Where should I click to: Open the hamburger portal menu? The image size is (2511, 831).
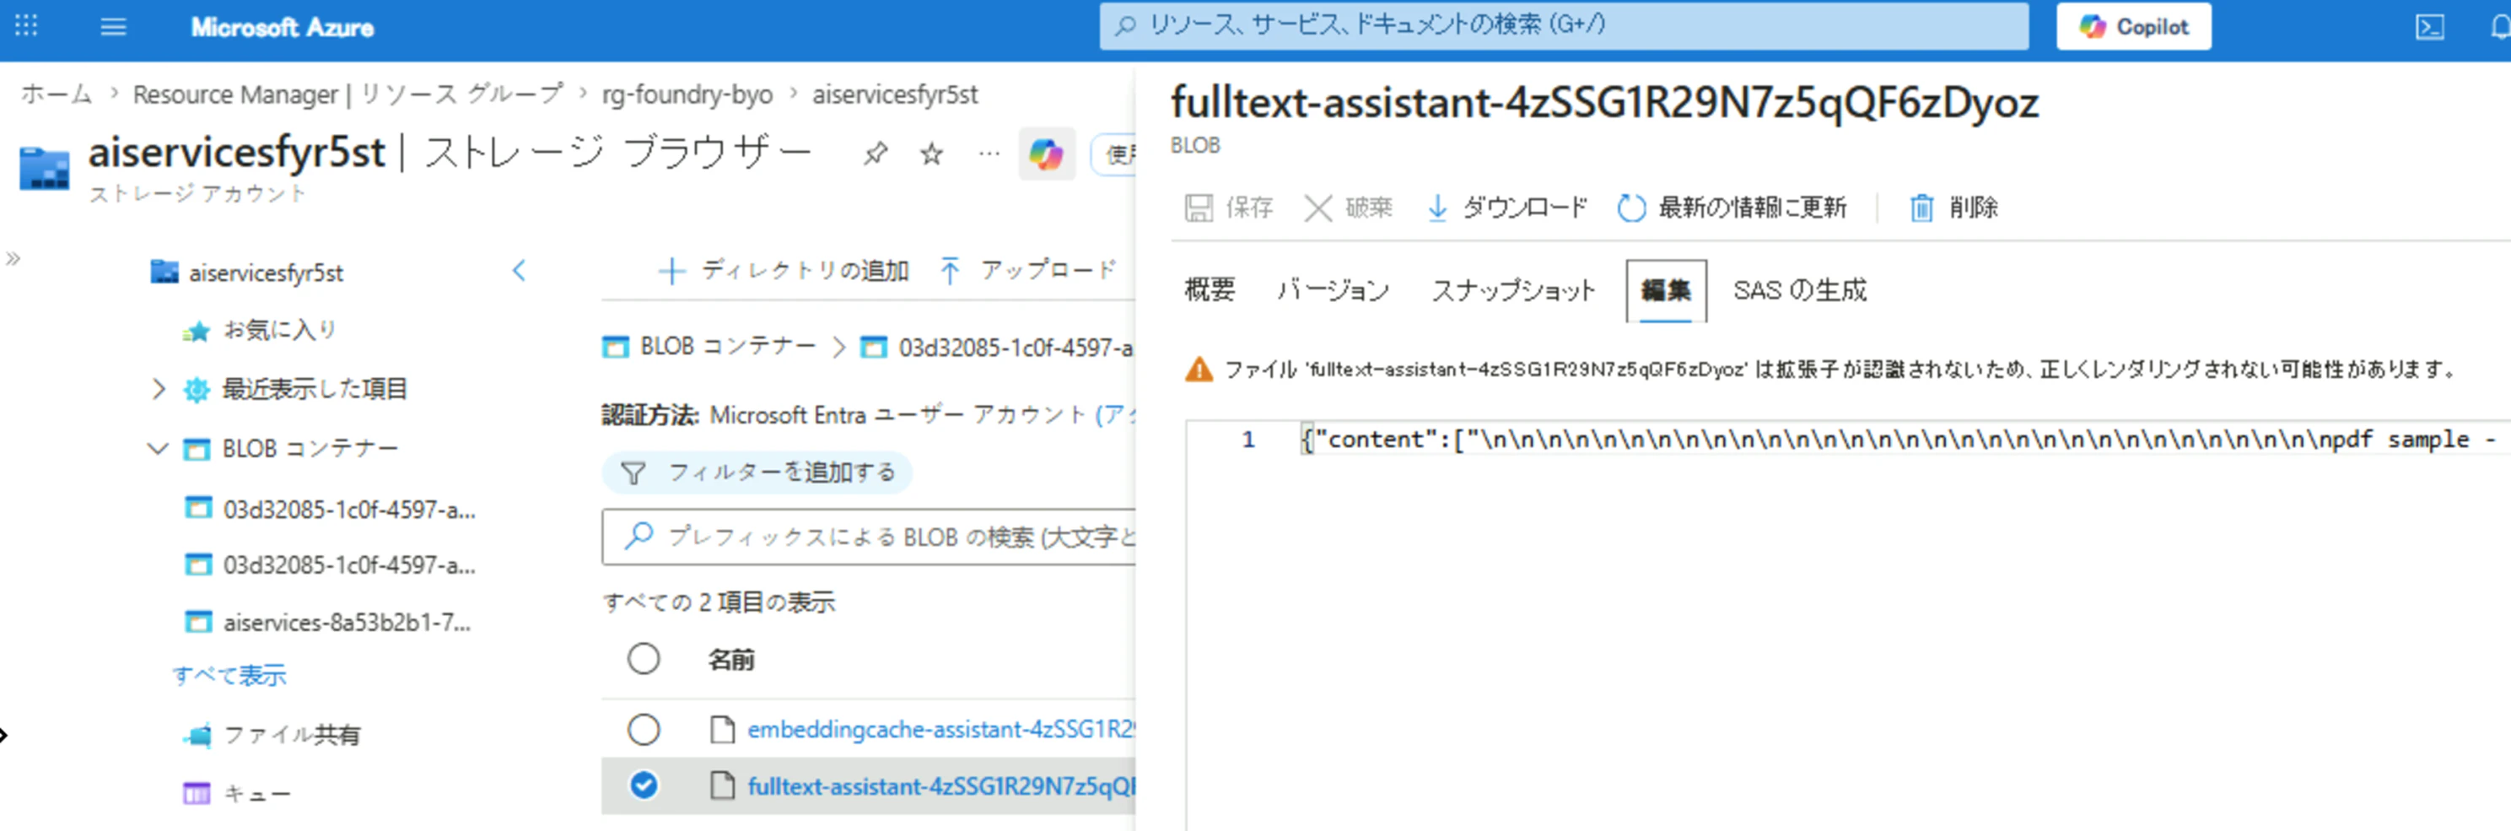pyautogui.click(x=113, y=26)
